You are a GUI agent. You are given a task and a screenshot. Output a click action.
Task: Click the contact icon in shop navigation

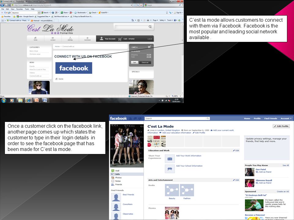53,38
